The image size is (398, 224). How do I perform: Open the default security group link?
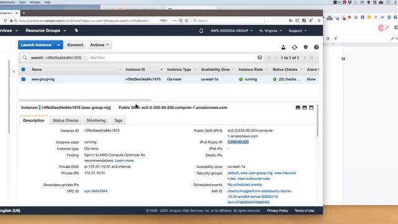pyautogui.click(x=233, y=173)
